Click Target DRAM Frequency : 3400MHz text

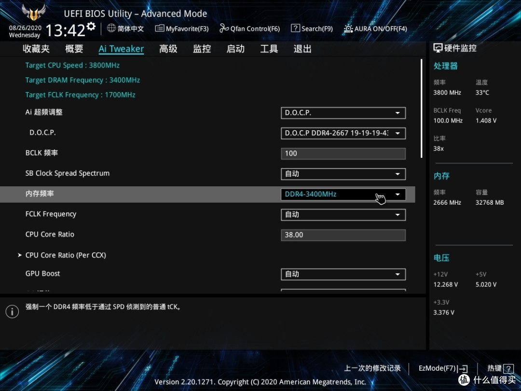coord(82,80)
